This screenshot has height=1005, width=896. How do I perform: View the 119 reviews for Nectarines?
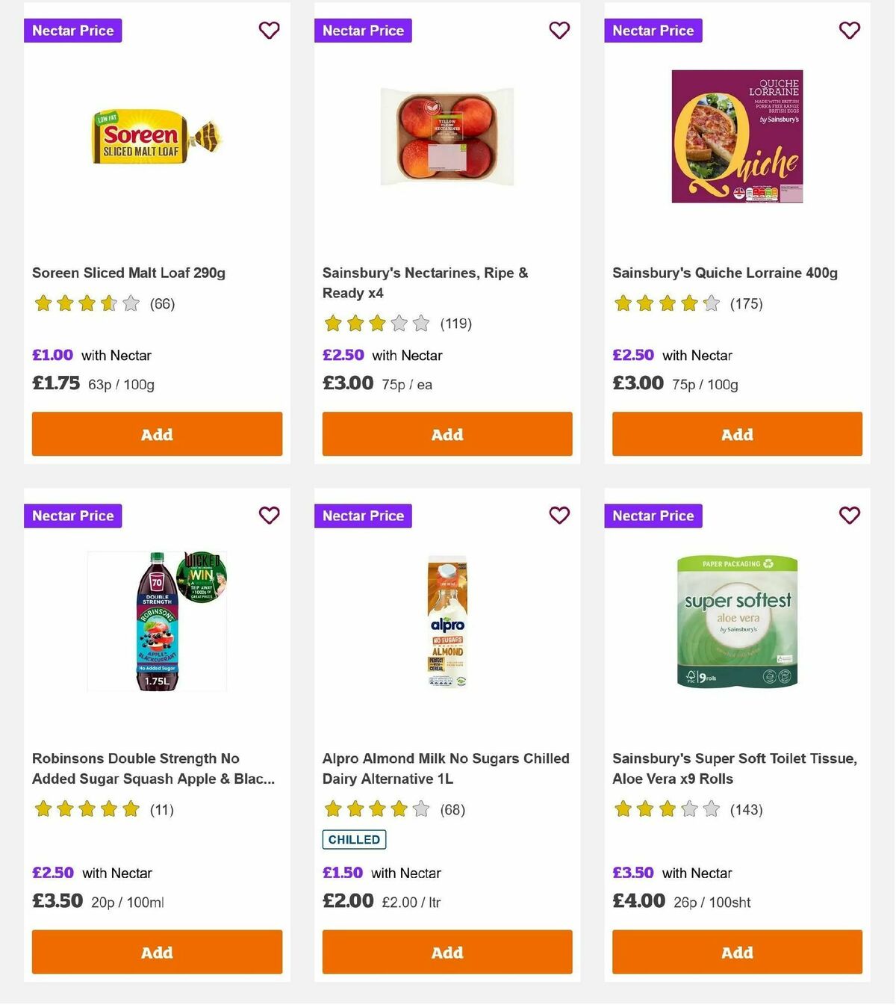point(455,324)
